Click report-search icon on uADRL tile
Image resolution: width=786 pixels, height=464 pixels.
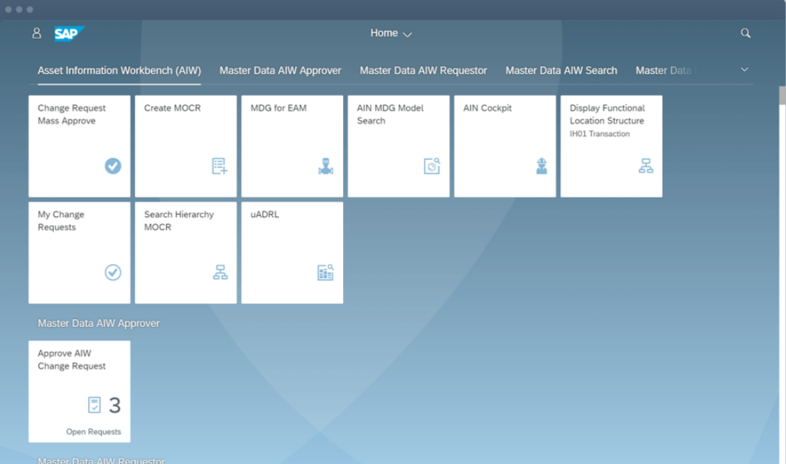tap(326, 272)
